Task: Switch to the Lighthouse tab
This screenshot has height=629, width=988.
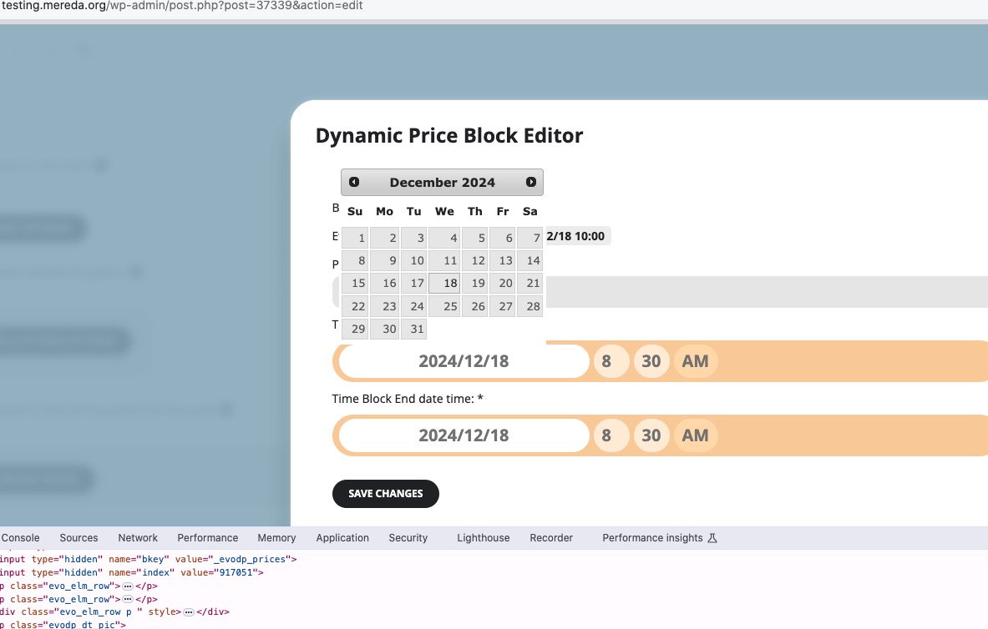Action: point(484,538)
